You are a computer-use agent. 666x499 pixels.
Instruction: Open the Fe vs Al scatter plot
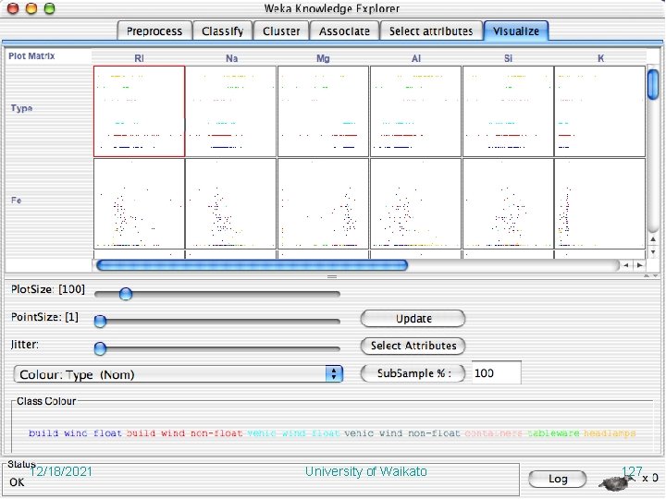coord(416,203)
